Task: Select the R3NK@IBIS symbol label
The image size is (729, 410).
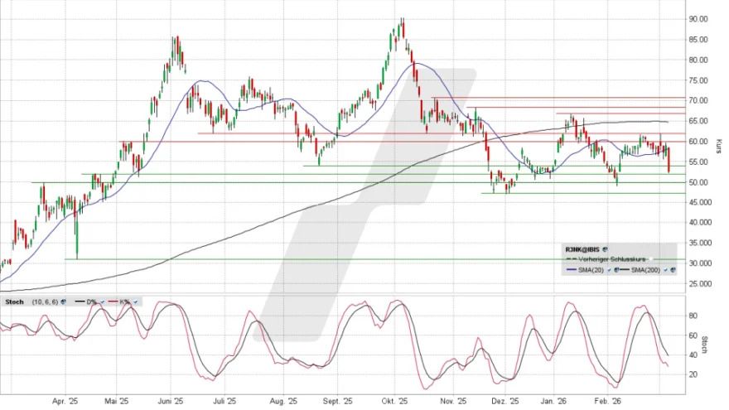Action: (x=583, y=248)
